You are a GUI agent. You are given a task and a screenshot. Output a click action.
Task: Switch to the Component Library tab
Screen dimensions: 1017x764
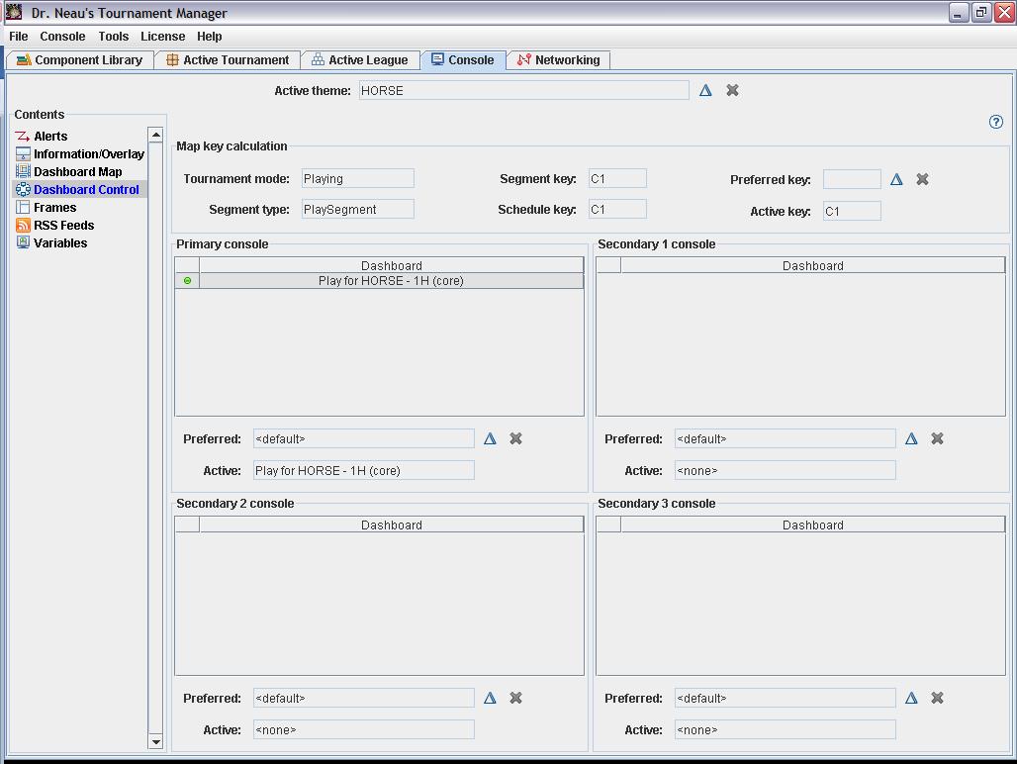[x=80, y=59]
